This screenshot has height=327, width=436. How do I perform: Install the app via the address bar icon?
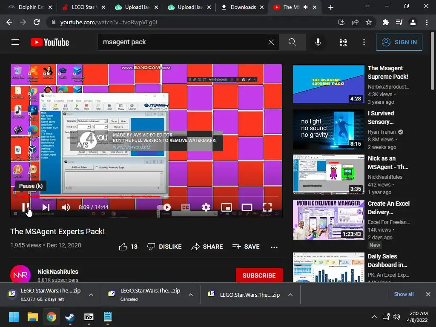341,22
